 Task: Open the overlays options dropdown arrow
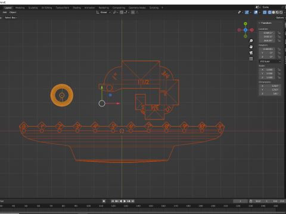click(x=259, y=12)
